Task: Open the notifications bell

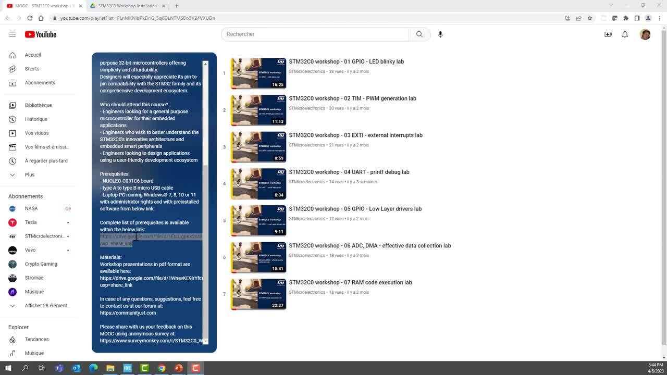Action: tap(625, 34)
